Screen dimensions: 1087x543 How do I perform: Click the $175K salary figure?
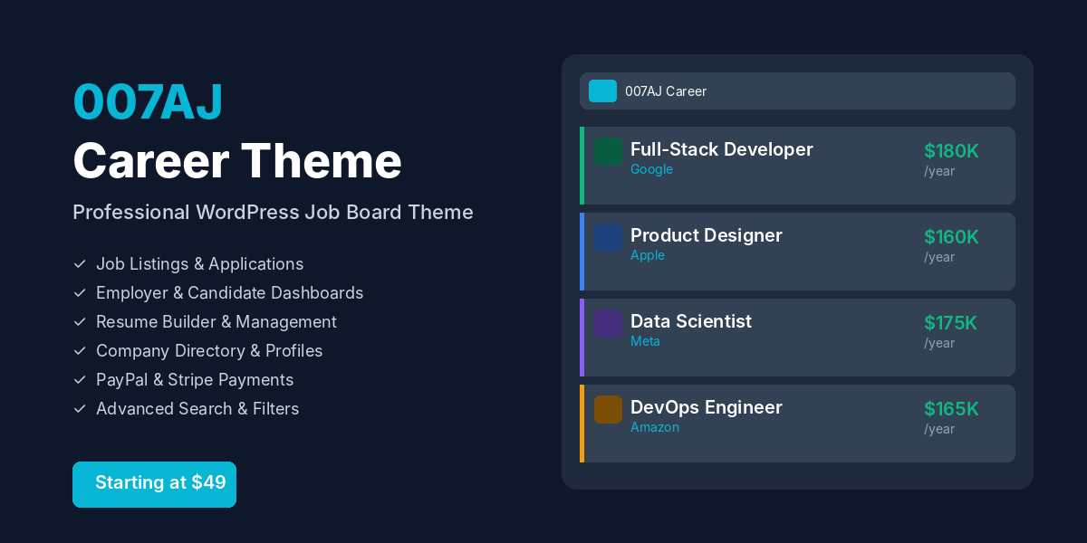(951, 323)
